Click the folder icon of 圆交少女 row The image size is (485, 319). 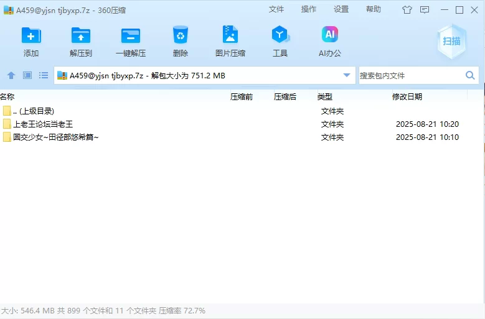[x=7, y=137]
